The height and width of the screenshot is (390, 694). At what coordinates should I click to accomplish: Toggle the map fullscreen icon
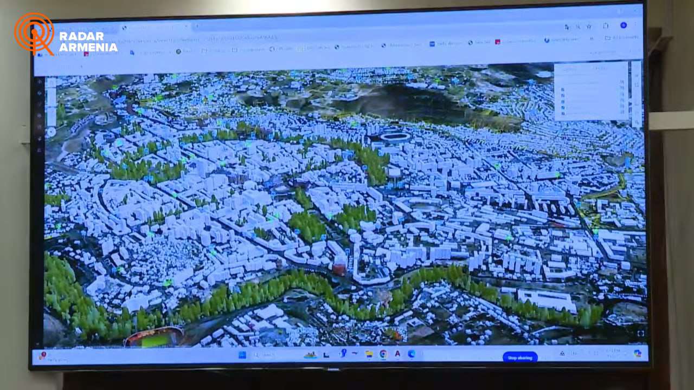(640, 333)
